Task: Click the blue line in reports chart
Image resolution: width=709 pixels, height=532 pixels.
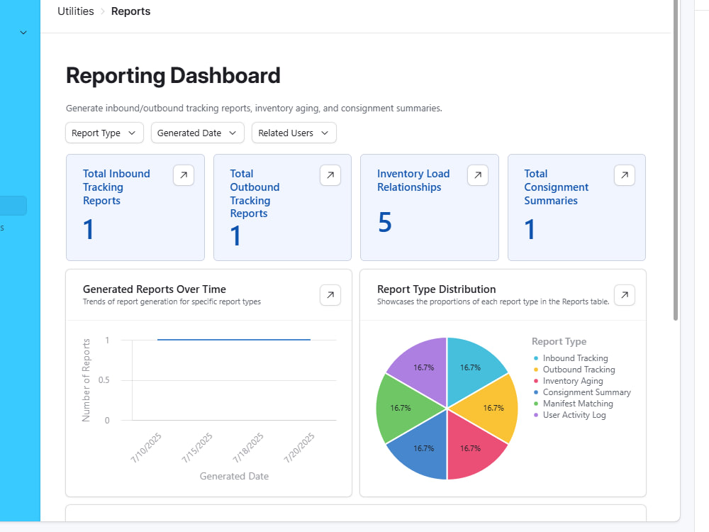Action: (234, 339)
